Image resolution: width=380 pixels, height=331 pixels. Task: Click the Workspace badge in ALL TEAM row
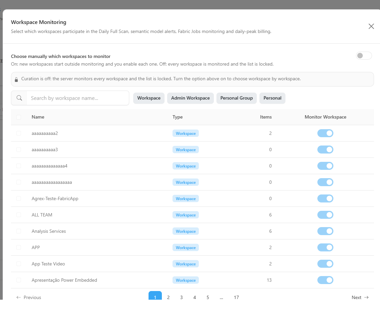coord(186,215)
